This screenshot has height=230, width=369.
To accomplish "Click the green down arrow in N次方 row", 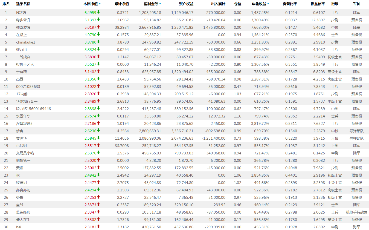I will click(x=98, y=12).
